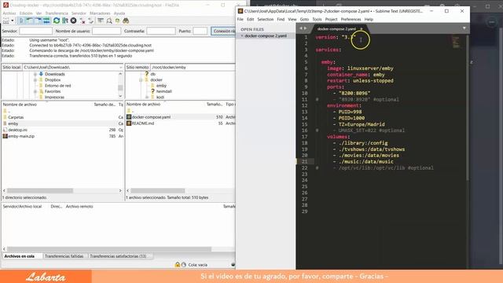Select docker-compose 2.yaml in Open Files sidebar
Screen dimensions: 503x283
[x=266, y=35]
